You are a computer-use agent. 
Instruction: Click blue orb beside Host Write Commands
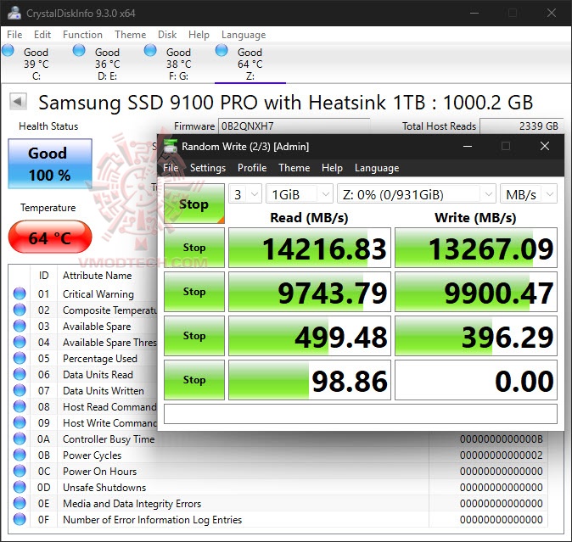pyautogui.click(x=20, y=422)
